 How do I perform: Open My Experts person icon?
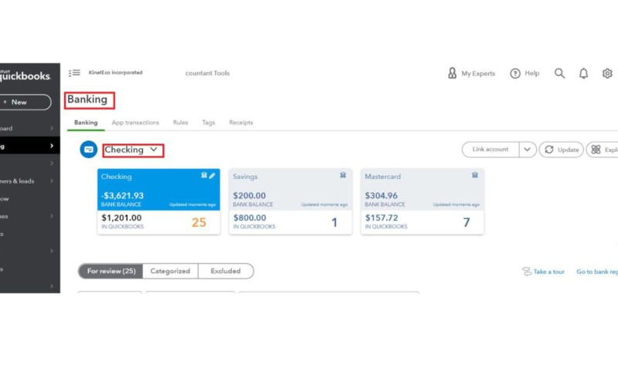452,73
